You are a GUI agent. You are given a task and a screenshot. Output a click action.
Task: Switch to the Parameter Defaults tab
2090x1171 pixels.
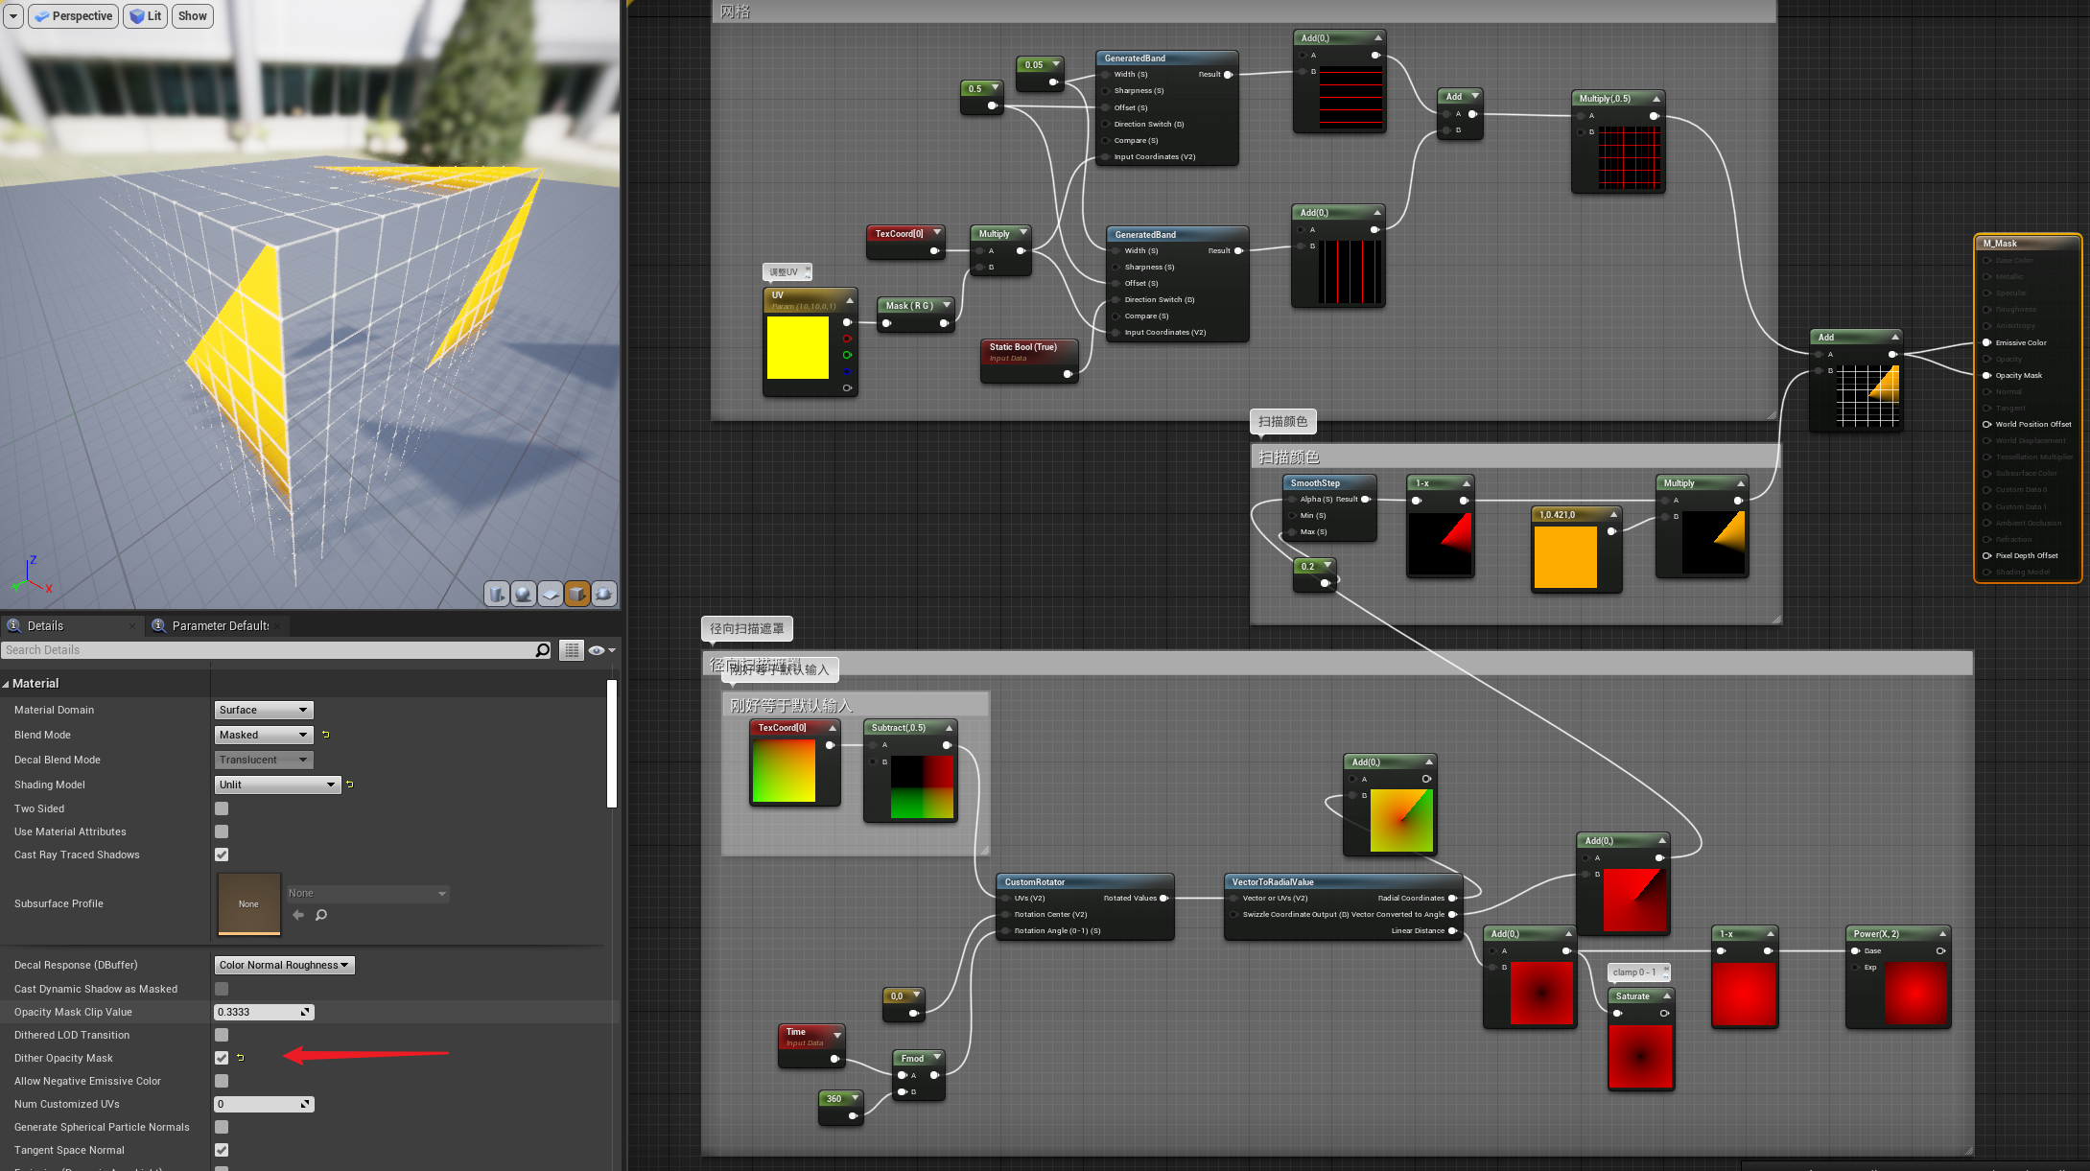click(220, 625)
